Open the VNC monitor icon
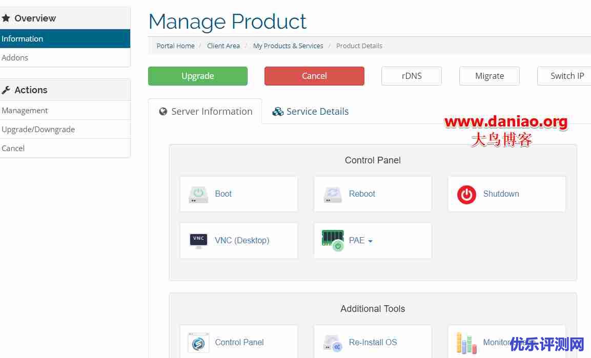 coord(198,240)
